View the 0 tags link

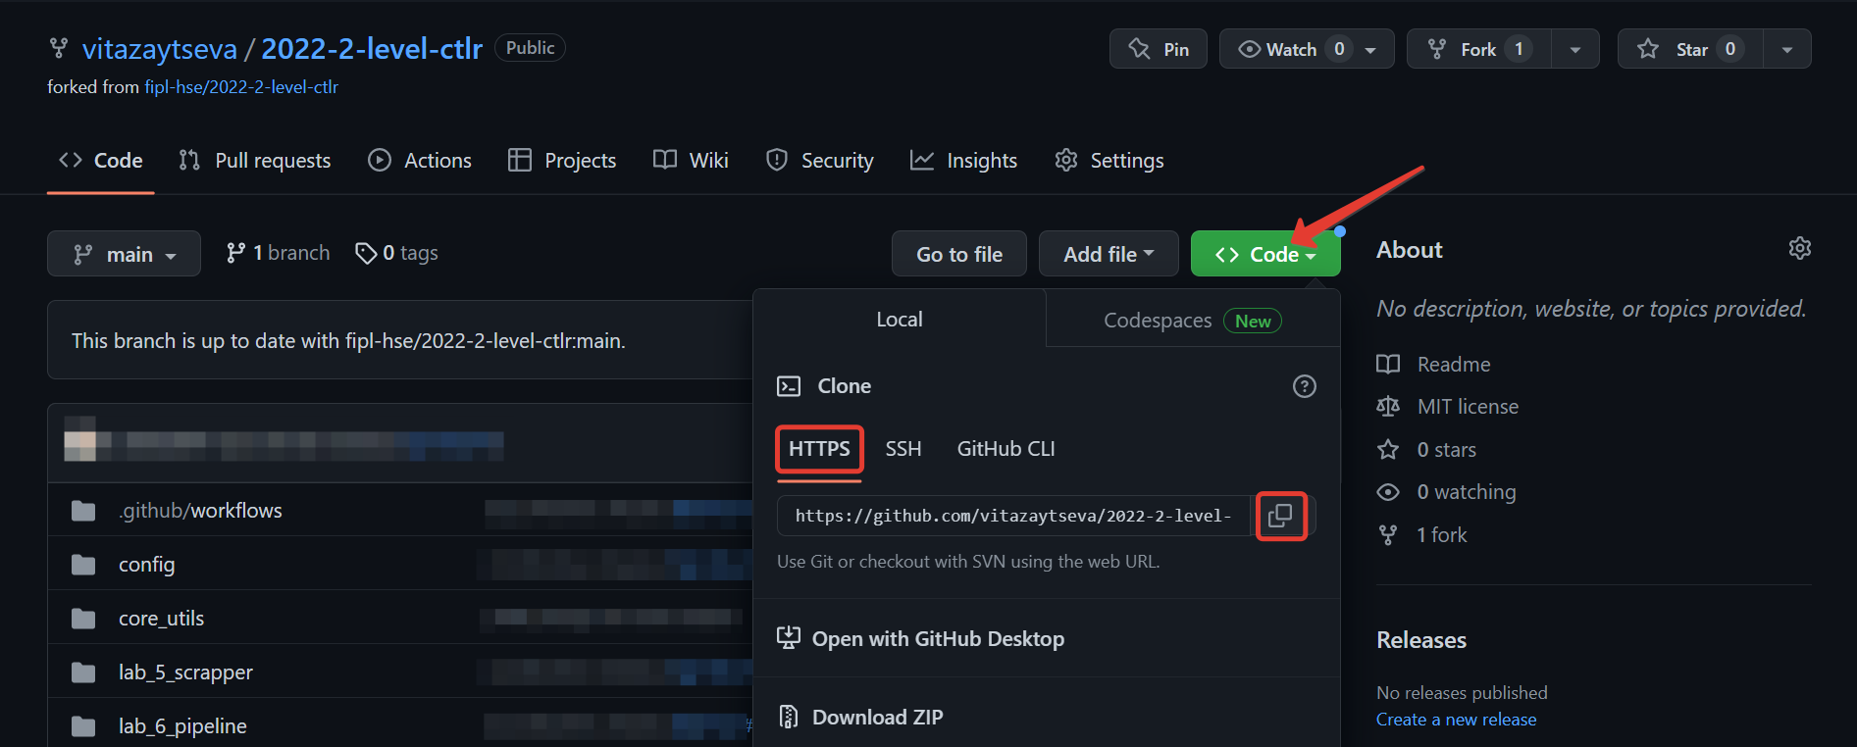[396, 253]
